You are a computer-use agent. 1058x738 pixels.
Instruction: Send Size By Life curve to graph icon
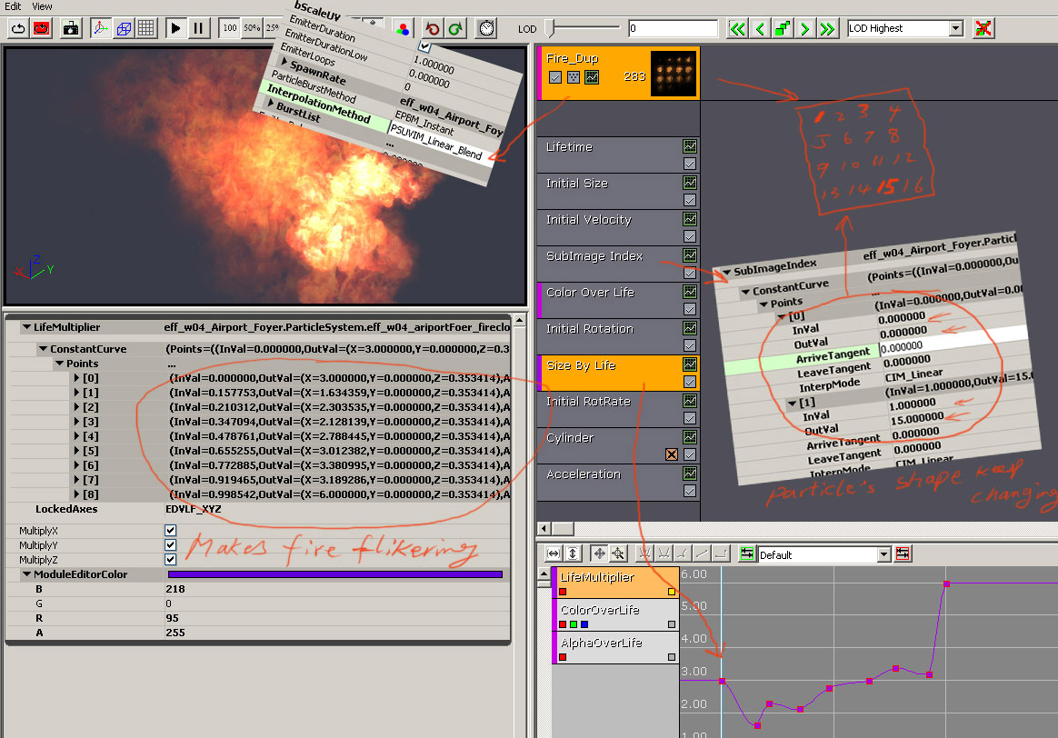(x=690, y=365)
